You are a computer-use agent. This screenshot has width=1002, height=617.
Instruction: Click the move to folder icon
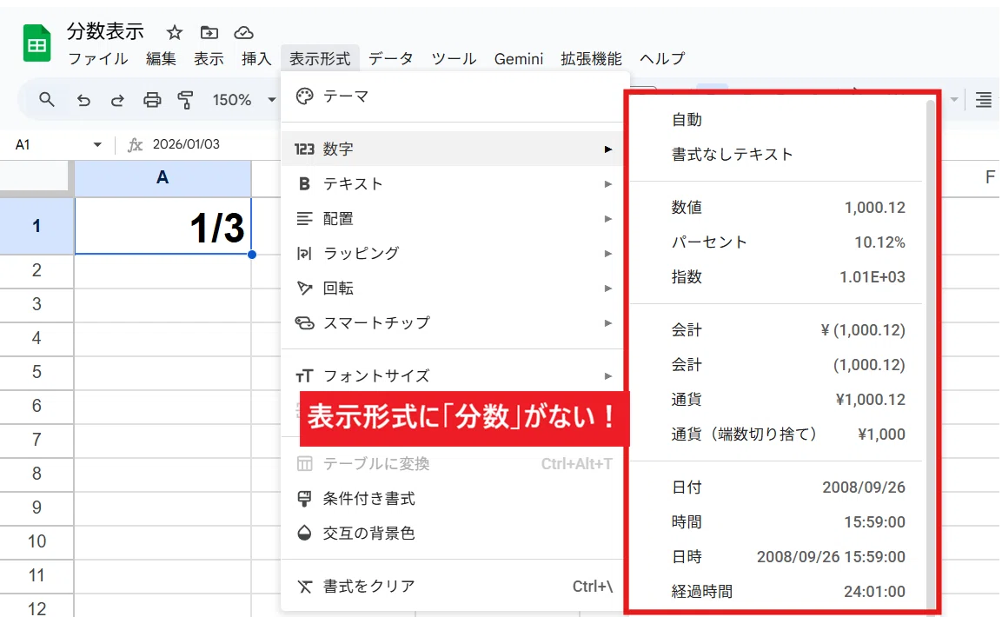[209, 32]
